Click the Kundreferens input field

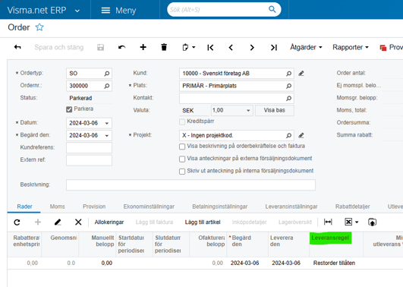click(89, 147)
